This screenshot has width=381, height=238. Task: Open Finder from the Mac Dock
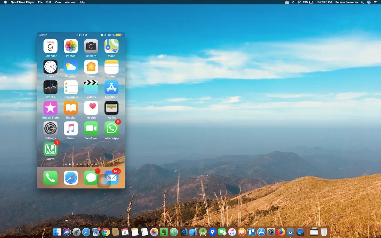click(x=57, y=232)
